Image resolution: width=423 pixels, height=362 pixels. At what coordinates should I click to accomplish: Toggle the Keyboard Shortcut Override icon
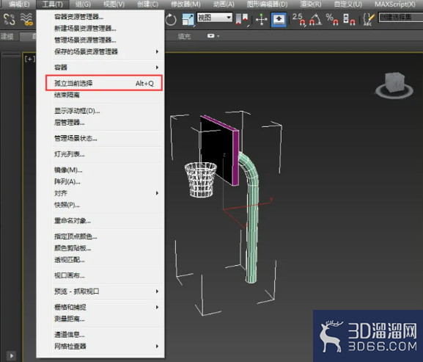click(x=279, y=19)
